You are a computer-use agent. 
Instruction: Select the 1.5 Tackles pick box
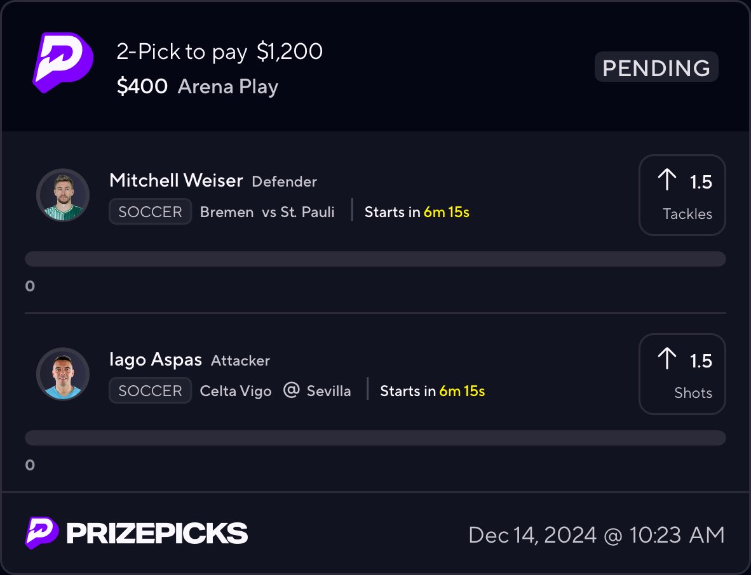[682, 195]
